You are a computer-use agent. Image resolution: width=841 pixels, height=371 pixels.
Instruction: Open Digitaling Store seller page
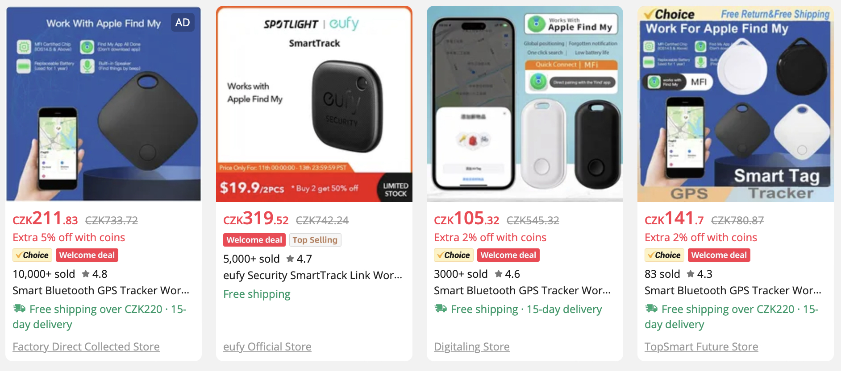[472, 346]
